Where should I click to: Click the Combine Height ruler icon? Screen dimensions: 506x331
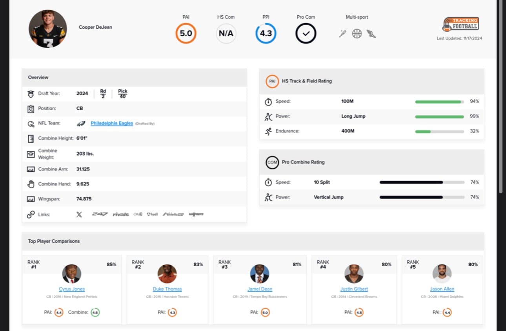31,138
